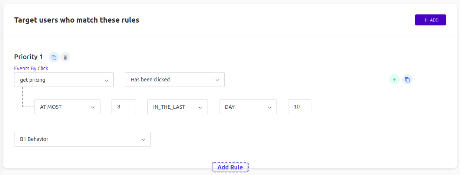This screenshot has height=175, width=460.
Task: Click the dashed connector line under get pricing
Action: click(22, 97)
